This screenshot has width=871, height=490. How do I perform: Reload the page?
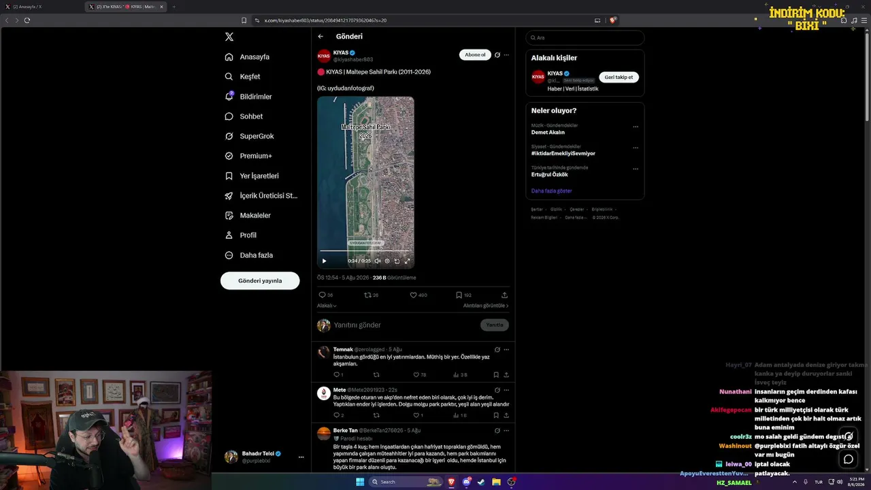(27, 20)
